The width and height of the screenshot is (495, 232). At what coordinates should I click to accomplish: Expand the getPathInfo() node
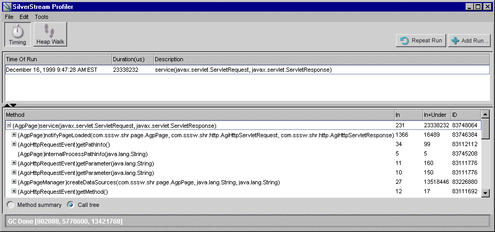(x=14, y=145)
